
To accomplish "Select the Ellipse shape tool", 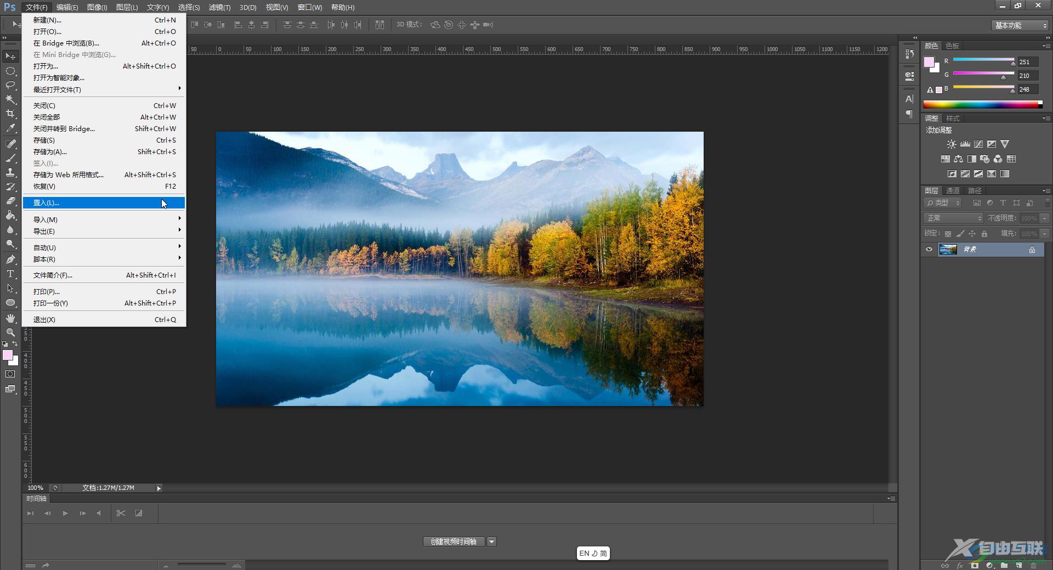I will click(10, 302).
